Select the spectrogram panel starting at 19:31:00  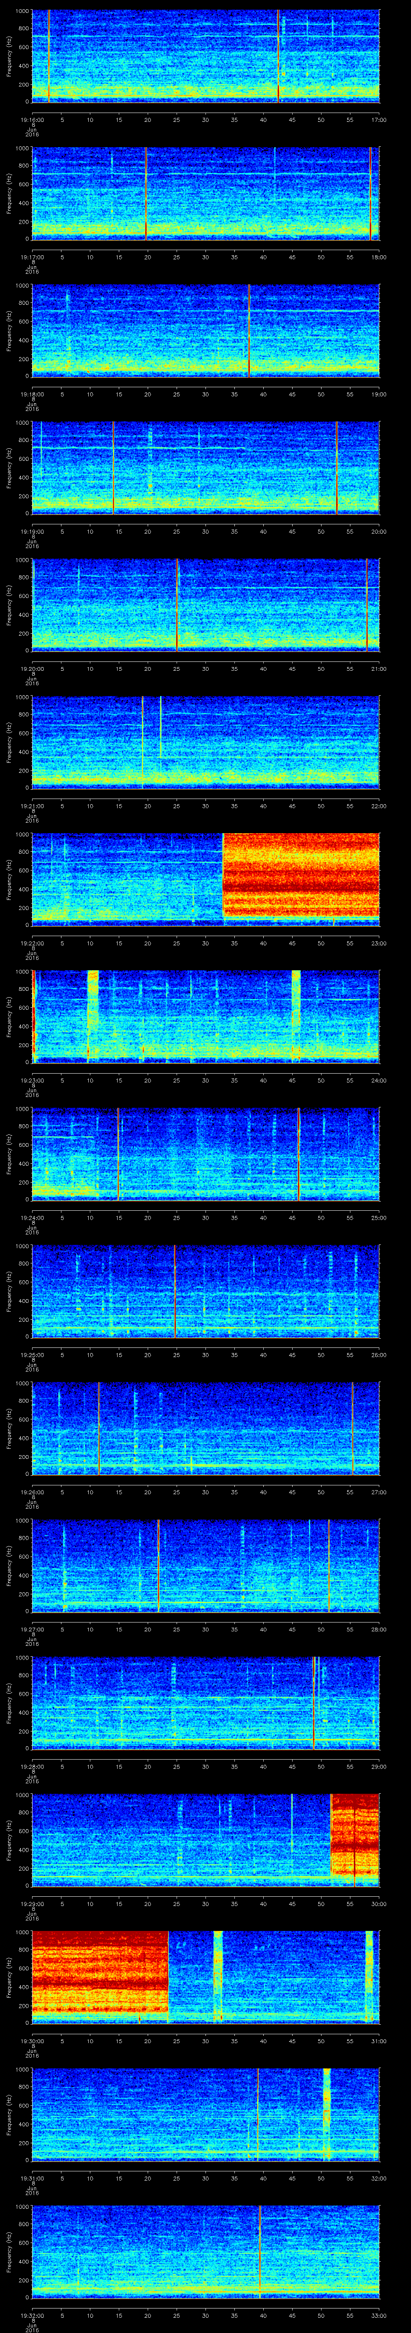coord(206,2115)
